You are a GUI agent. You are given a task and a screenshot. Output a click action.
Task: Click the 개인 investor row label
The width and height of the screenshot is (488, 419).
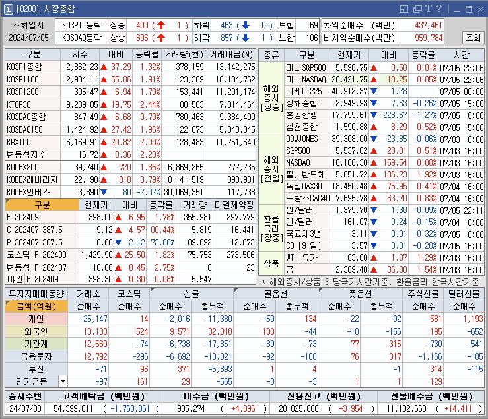[36, 319]
